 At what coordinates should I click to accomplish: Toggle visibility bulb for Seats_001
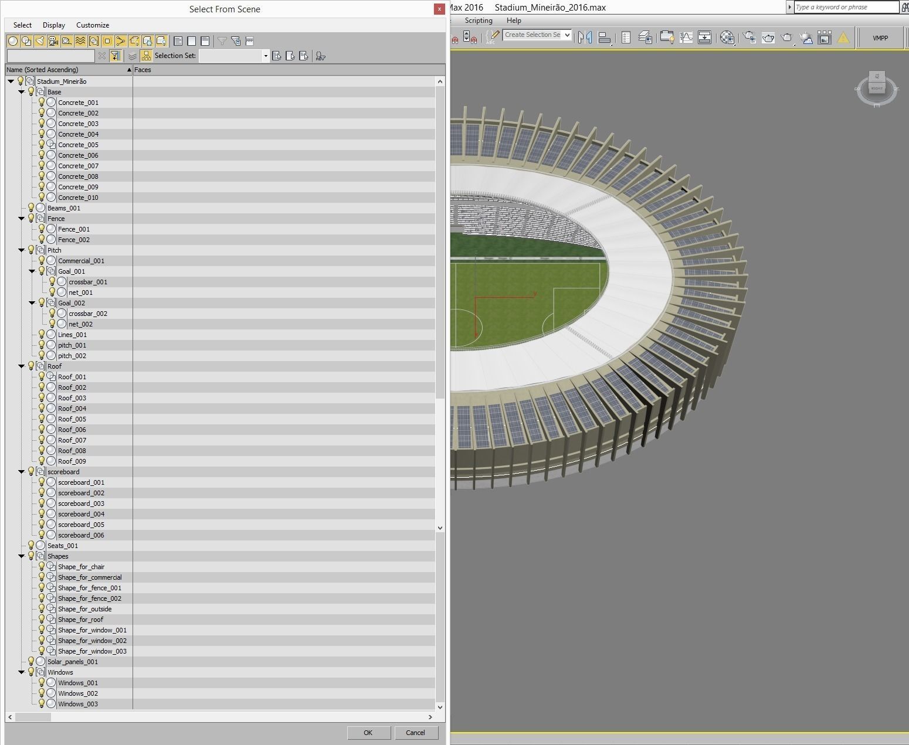pyautogui.click(x=31, y=545)
